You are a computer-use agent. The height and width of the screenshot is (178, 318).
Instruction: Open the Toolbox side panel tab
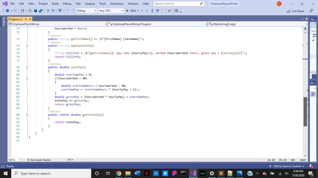(4, 22)
